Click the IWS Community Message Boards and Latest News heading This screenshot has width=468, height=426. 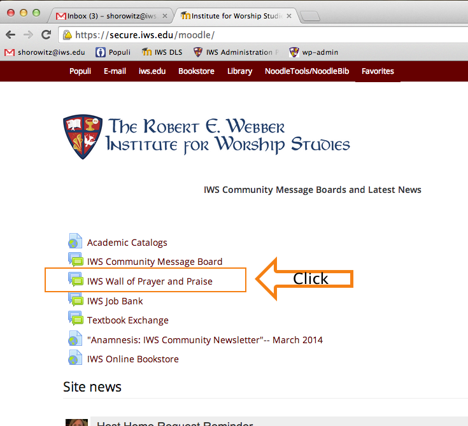[313, 190]
